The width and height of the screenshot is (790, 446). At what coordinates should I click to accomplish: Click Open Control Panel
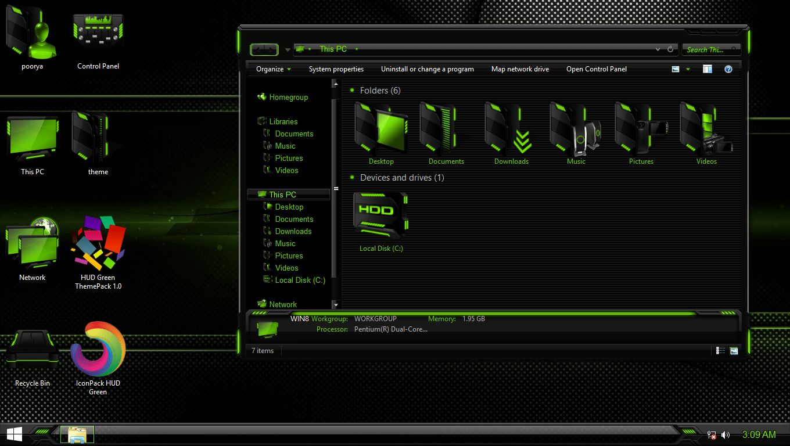[597, 69]
